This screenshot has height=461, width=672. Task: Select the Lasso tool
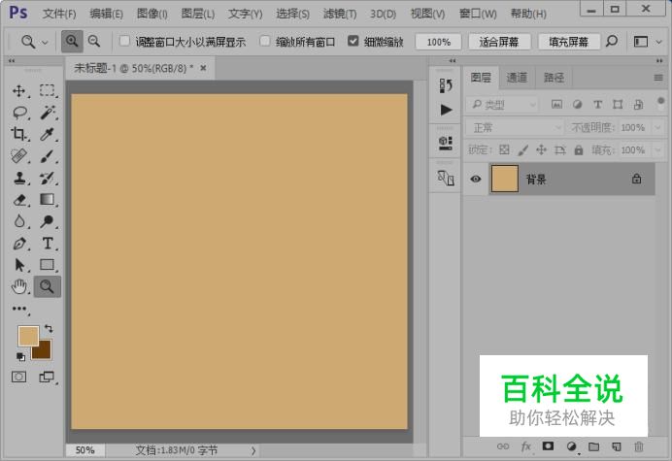click(19, 113)
